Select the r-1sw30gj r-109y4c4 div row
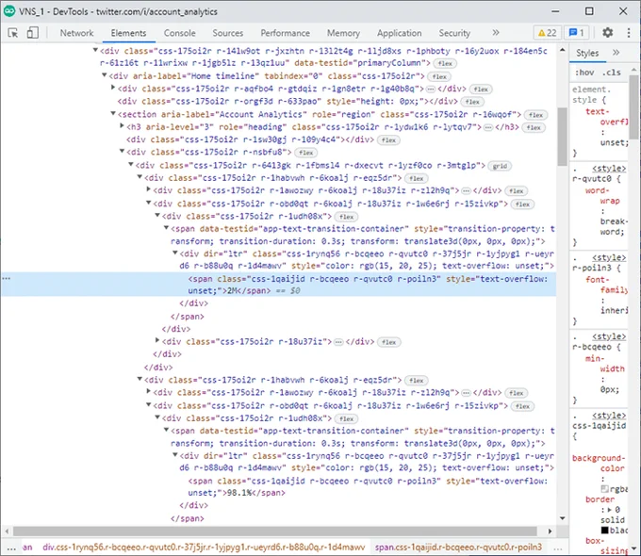Viewport: 641px width, 556px height. (x=278, y=139)
